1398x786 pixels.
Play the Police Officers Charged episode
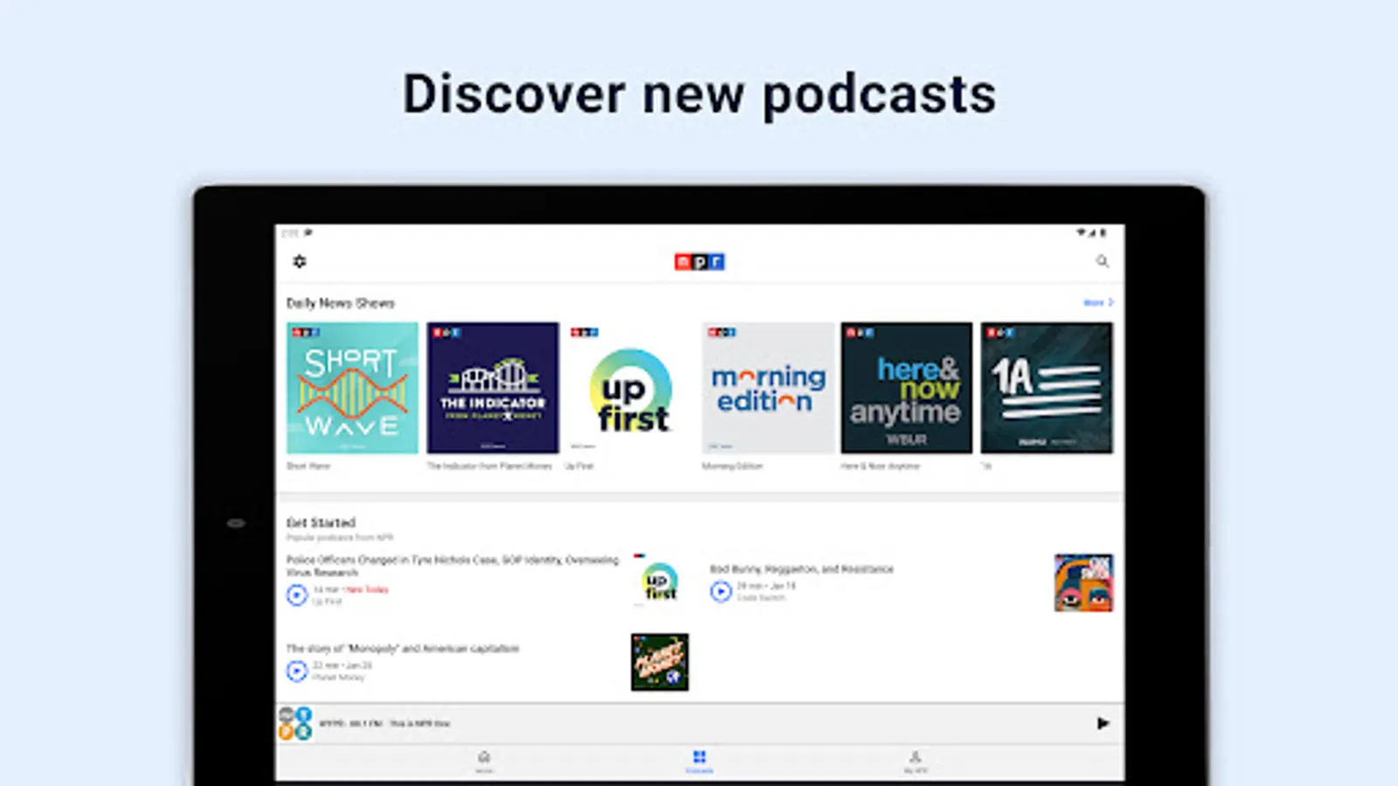[x=297, y=595]
